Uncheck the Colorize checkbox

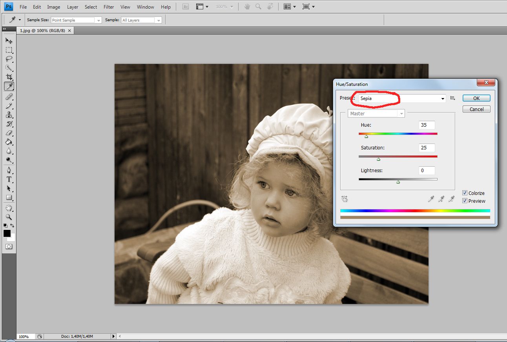(465, 193)
